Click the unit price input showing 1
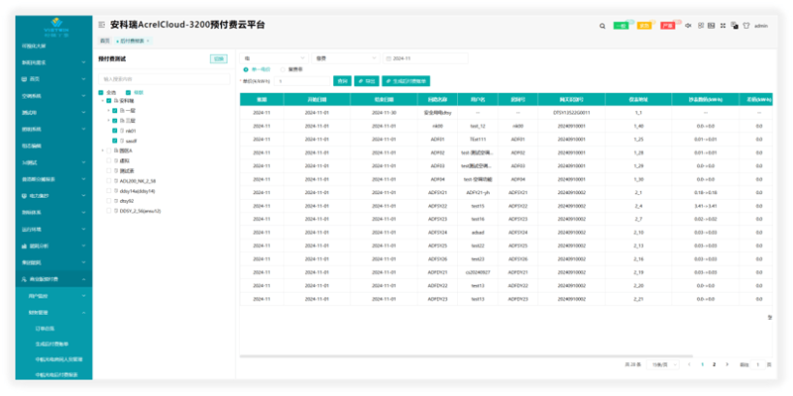The height and width of the screenshot is (396, 793). pyautogui.click(x=302, y=81)
